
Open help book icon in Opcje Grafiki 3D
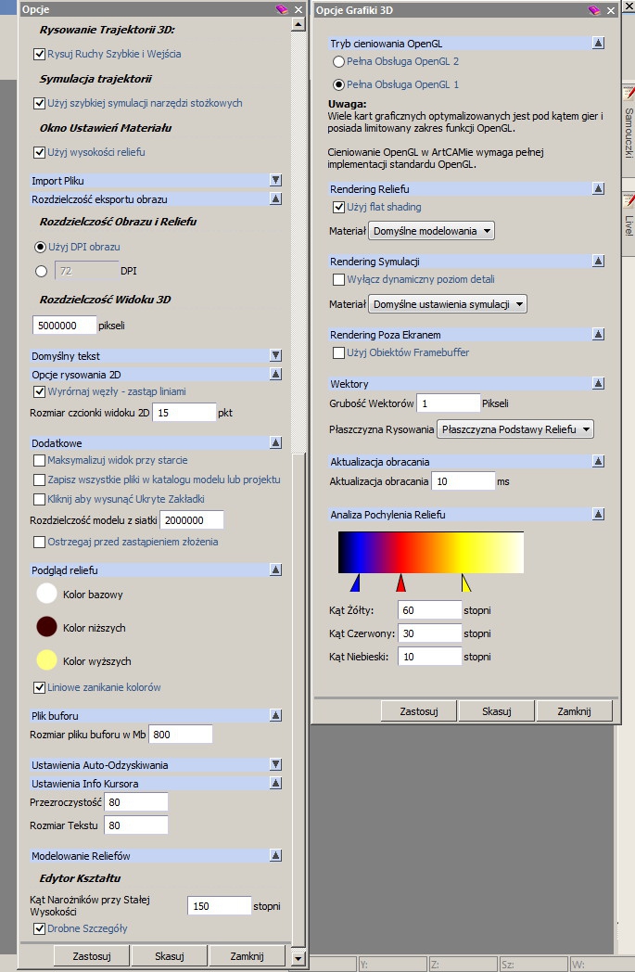[594, 10]
